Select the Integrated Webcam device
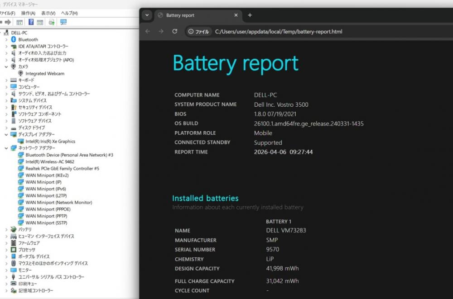The image size is (453, 299). (x=45, y=73)
